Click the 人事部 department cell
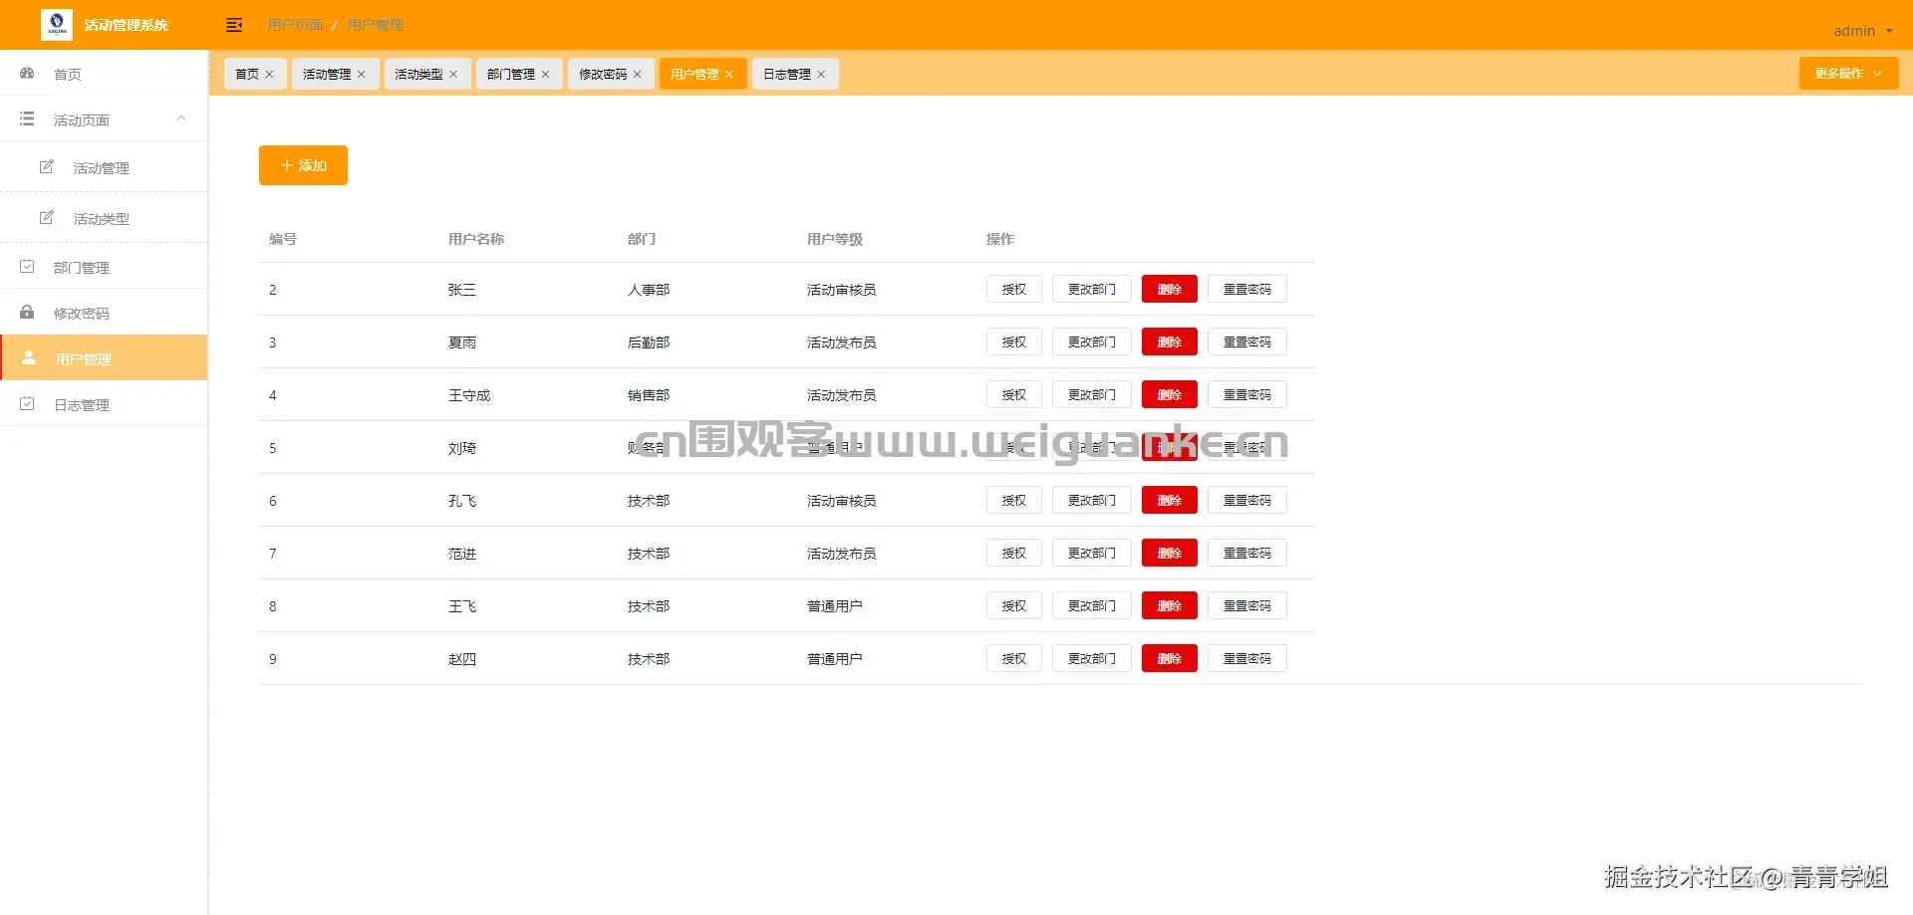This screenshot has width=1913, height=915. tap(649, 290)
